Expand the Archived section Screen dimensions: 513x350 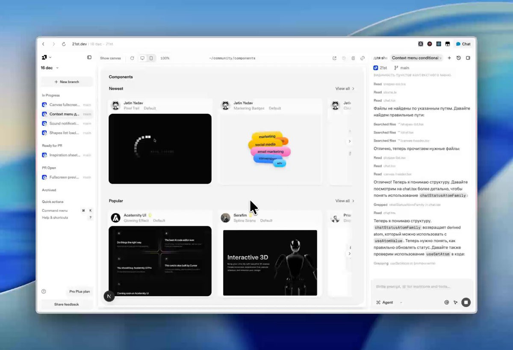coord(49,190)
